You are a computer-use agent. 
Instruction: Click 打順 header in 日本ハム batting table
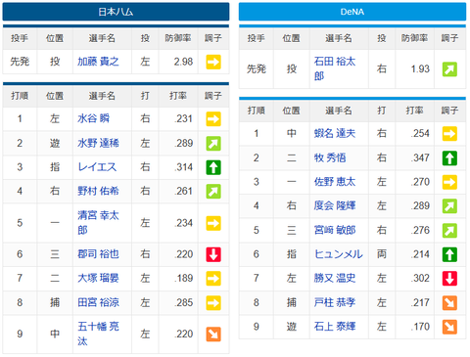[x=20, y=96]
